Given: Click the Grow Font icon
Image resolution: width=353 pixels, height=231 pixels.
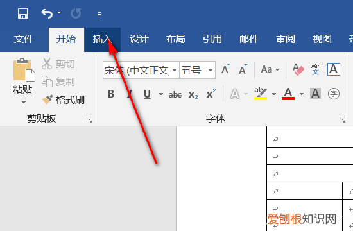Looking at the screenshot, I should click(x=226, y=69).
